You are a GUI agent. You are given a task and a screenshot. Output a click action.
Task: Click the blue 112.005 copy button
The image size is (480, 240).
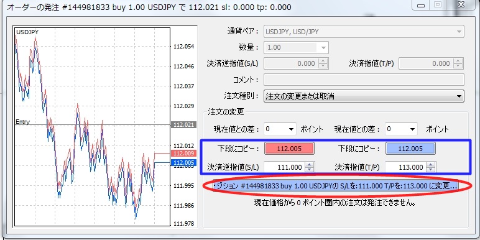tap(410, 149)
